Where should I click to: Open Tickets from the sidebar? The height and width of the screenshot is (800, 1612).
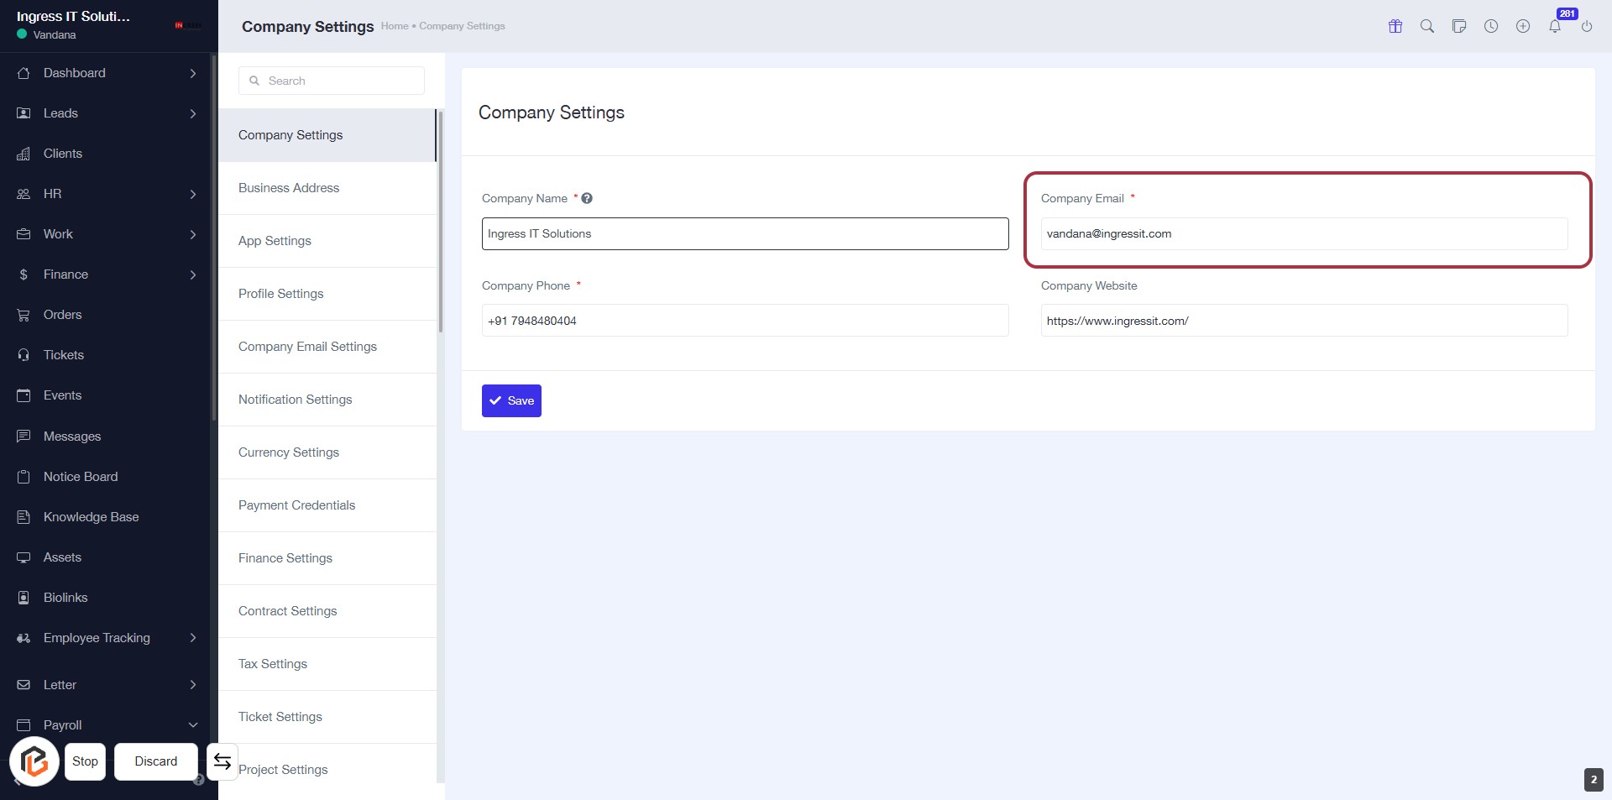pyautogui.click(x=64, y=355)
